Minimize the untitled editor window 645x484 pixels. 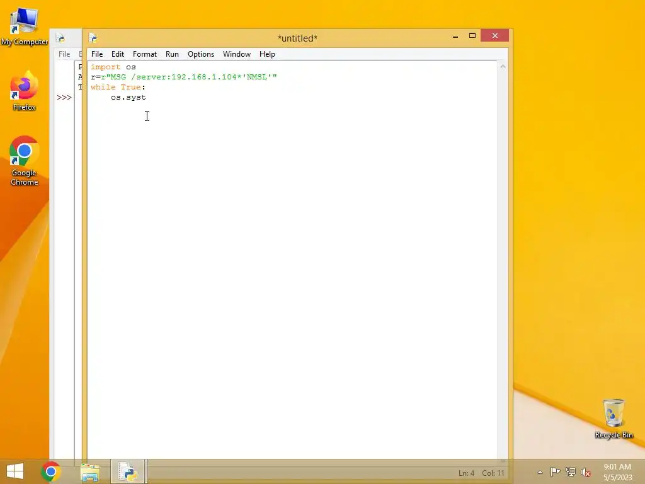455,37
